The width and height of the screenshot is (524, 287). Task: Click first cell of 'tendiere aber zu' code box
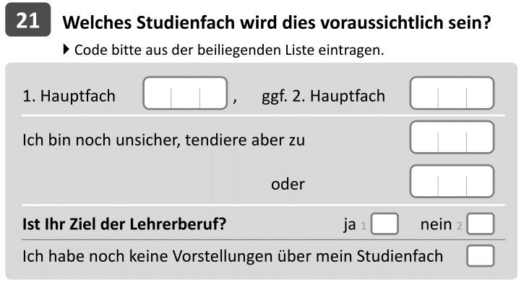coord(424,137)
